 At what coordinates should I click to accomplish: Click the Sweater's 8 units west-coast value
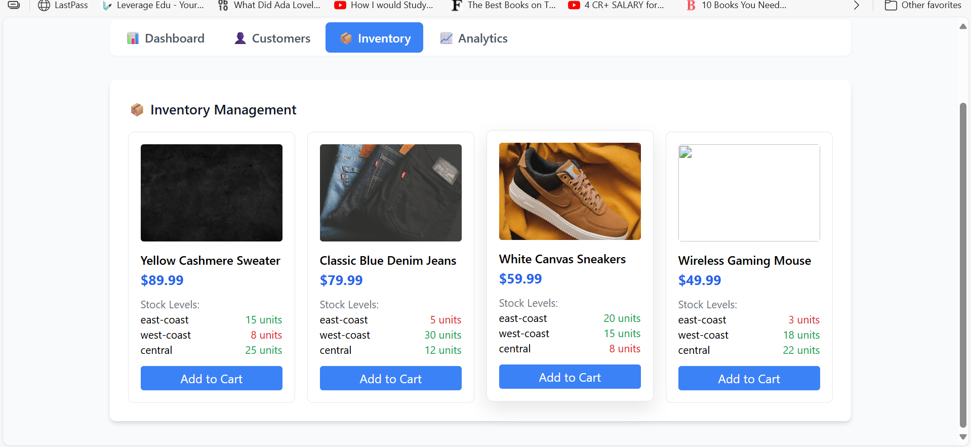[266, 335]
